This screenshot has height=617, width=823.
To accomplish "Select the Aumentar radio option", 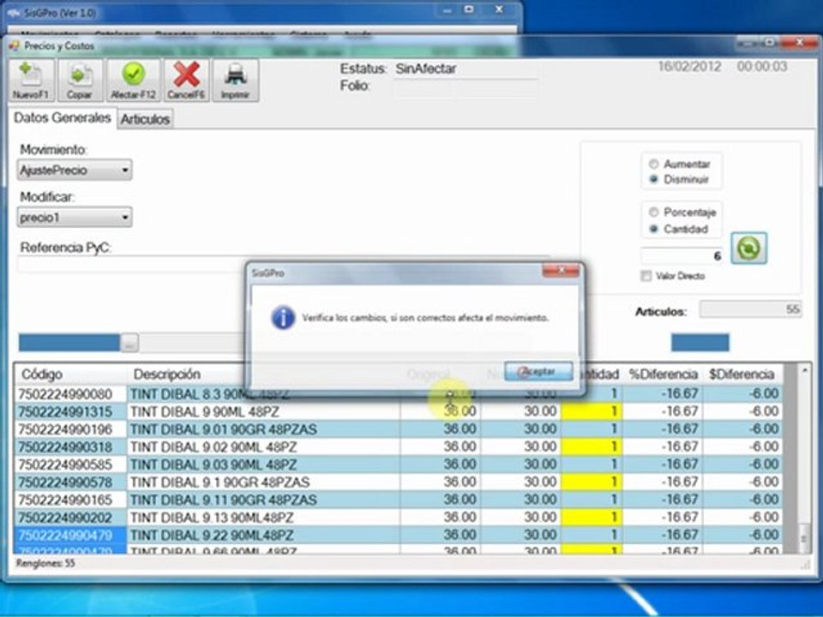I will 653,165.
